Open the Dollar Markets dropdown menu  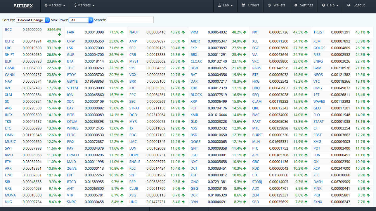84,5
